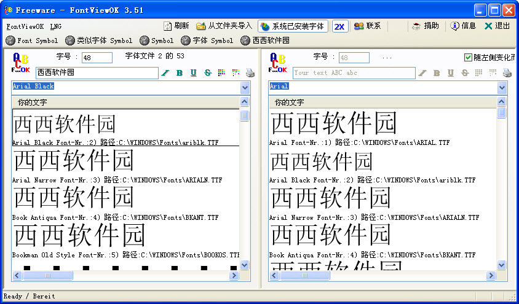Open the FontViewOK menu
The width and height of the screenshot is (519, 304).
25,26
